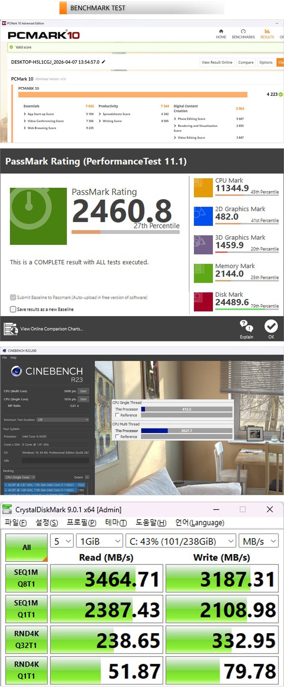Check the Reference box under CPU Single Thread

point(117,415)
